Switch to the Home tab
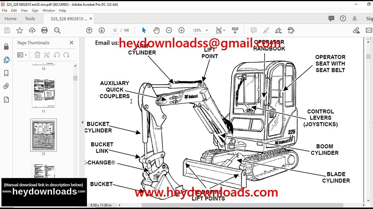This screenshot has width=373, height=209. pyautogui.click(x=10, y=19)
